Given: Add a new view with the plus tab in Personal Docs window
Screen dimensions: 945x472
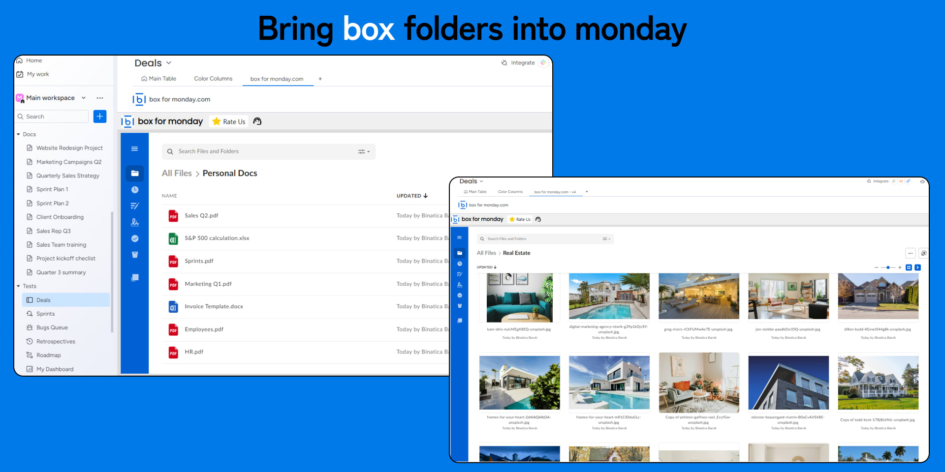Looking at the screenshot, I should pos(320,79).
